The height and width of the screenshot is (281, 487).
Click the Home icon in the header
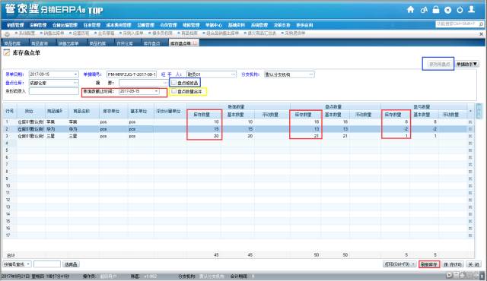(411, 10)
